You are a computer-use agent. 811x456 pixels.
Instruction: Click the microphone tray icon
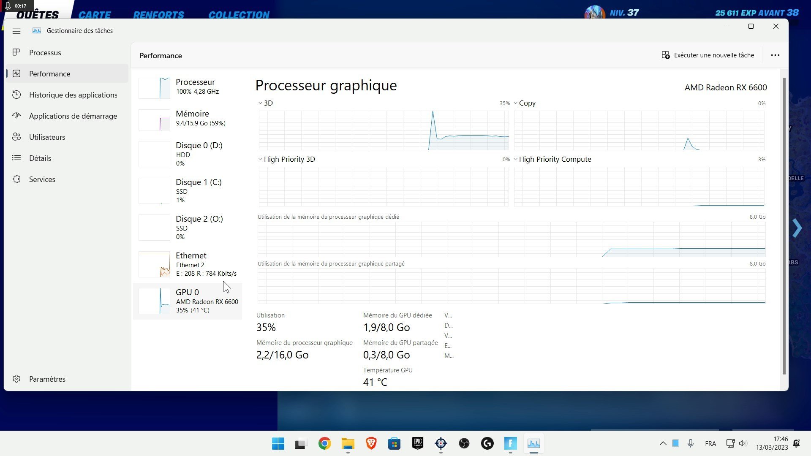pos(690,443)
